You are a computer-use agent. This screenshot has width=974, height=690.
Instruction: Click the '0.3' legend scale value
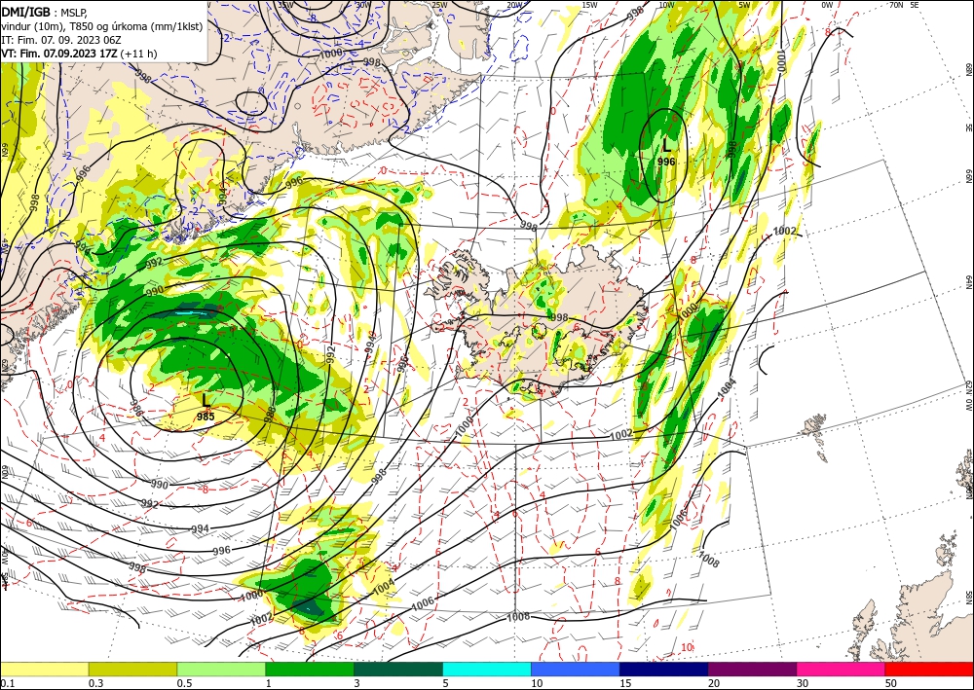pyautogui.click(x=95, y=683)
